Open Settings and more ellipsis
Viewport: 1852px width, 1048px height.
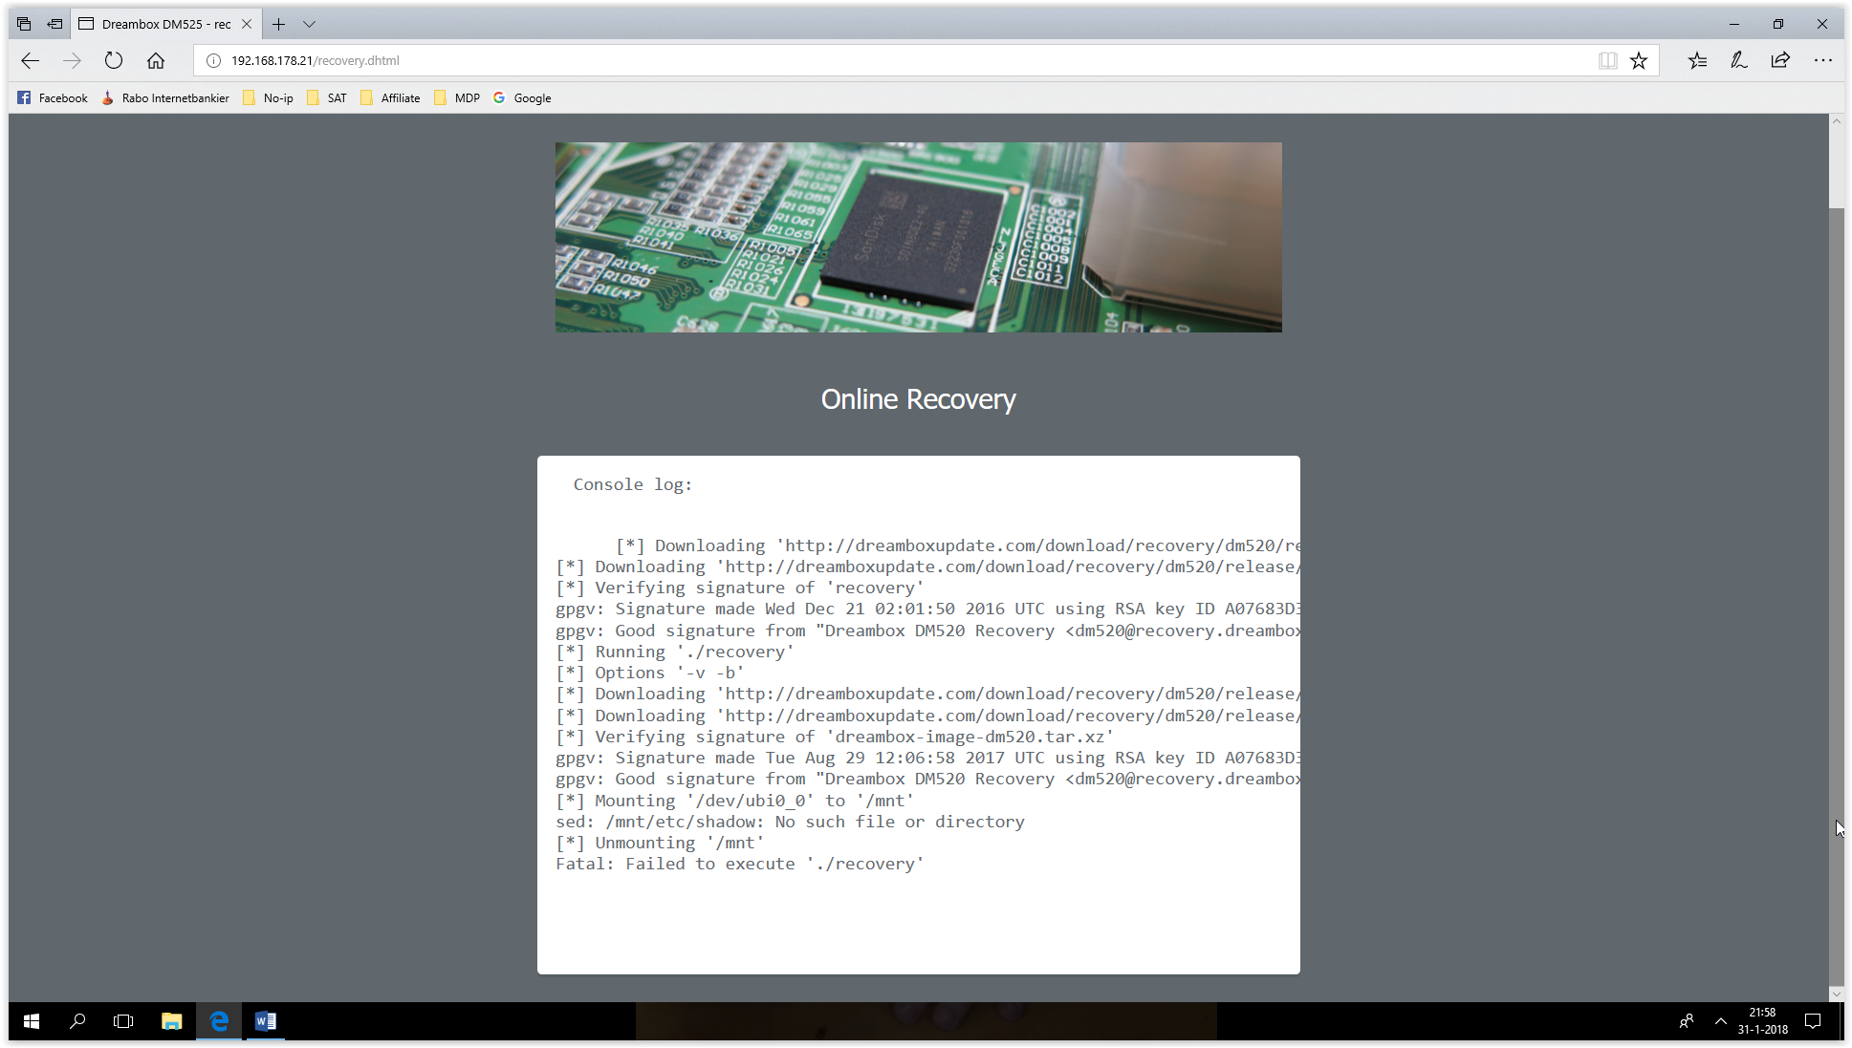click(1822, 60)
